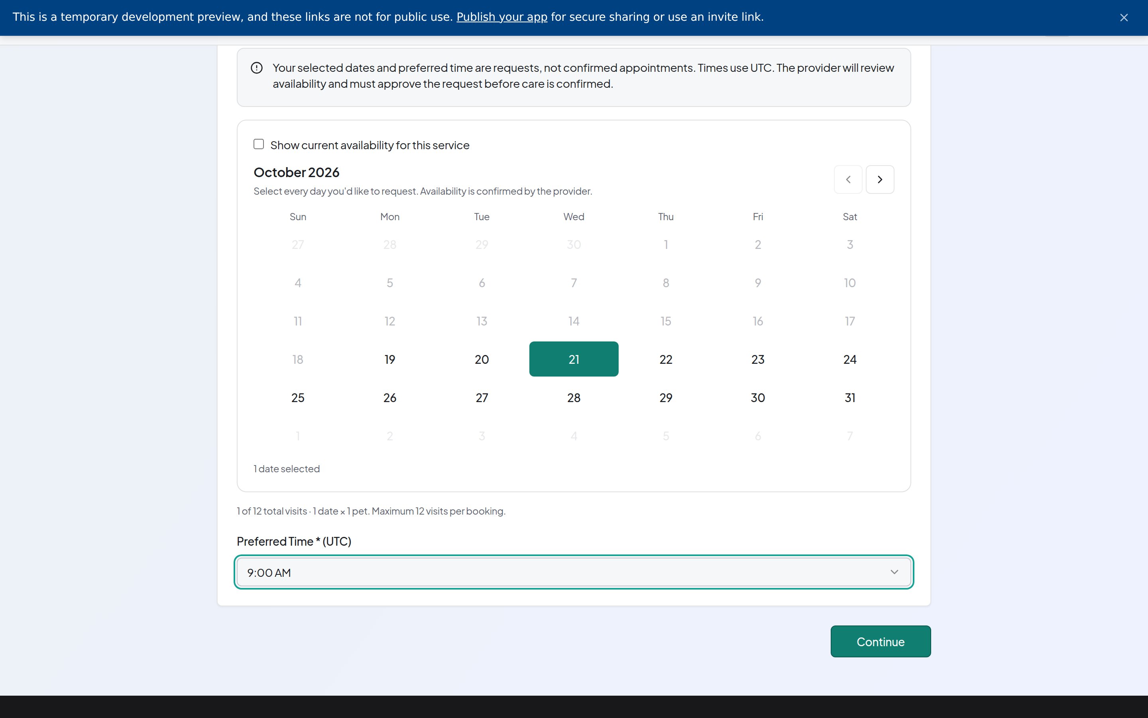
Task: Open the Publish your app link
Action: click(x=501, y=17)
